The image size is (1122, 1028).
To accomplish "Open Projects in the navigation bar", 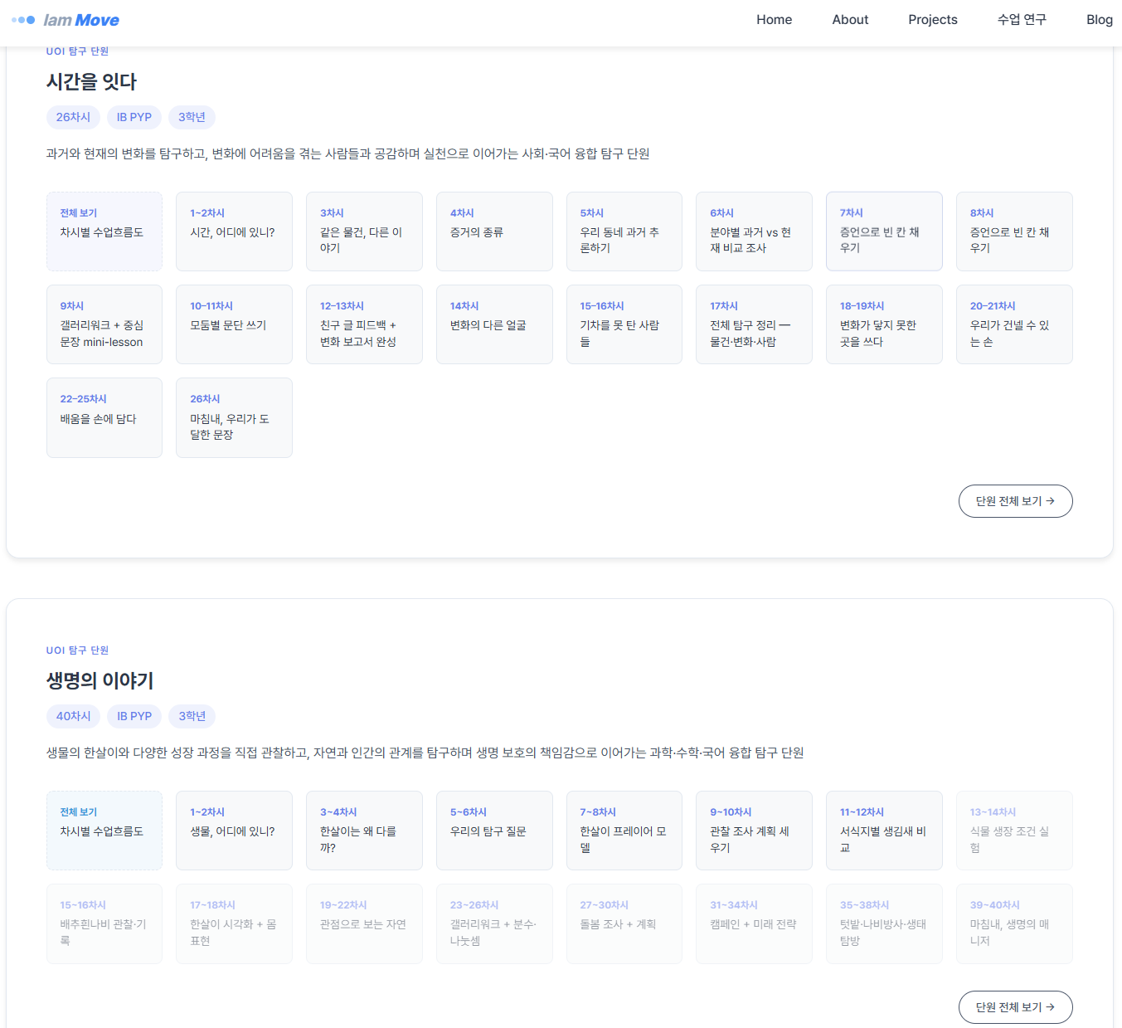I will point(932,20).
